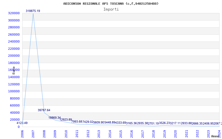Select the x-axis year 2012
This screenshot has width=222, height=139.
pos(88,134)
